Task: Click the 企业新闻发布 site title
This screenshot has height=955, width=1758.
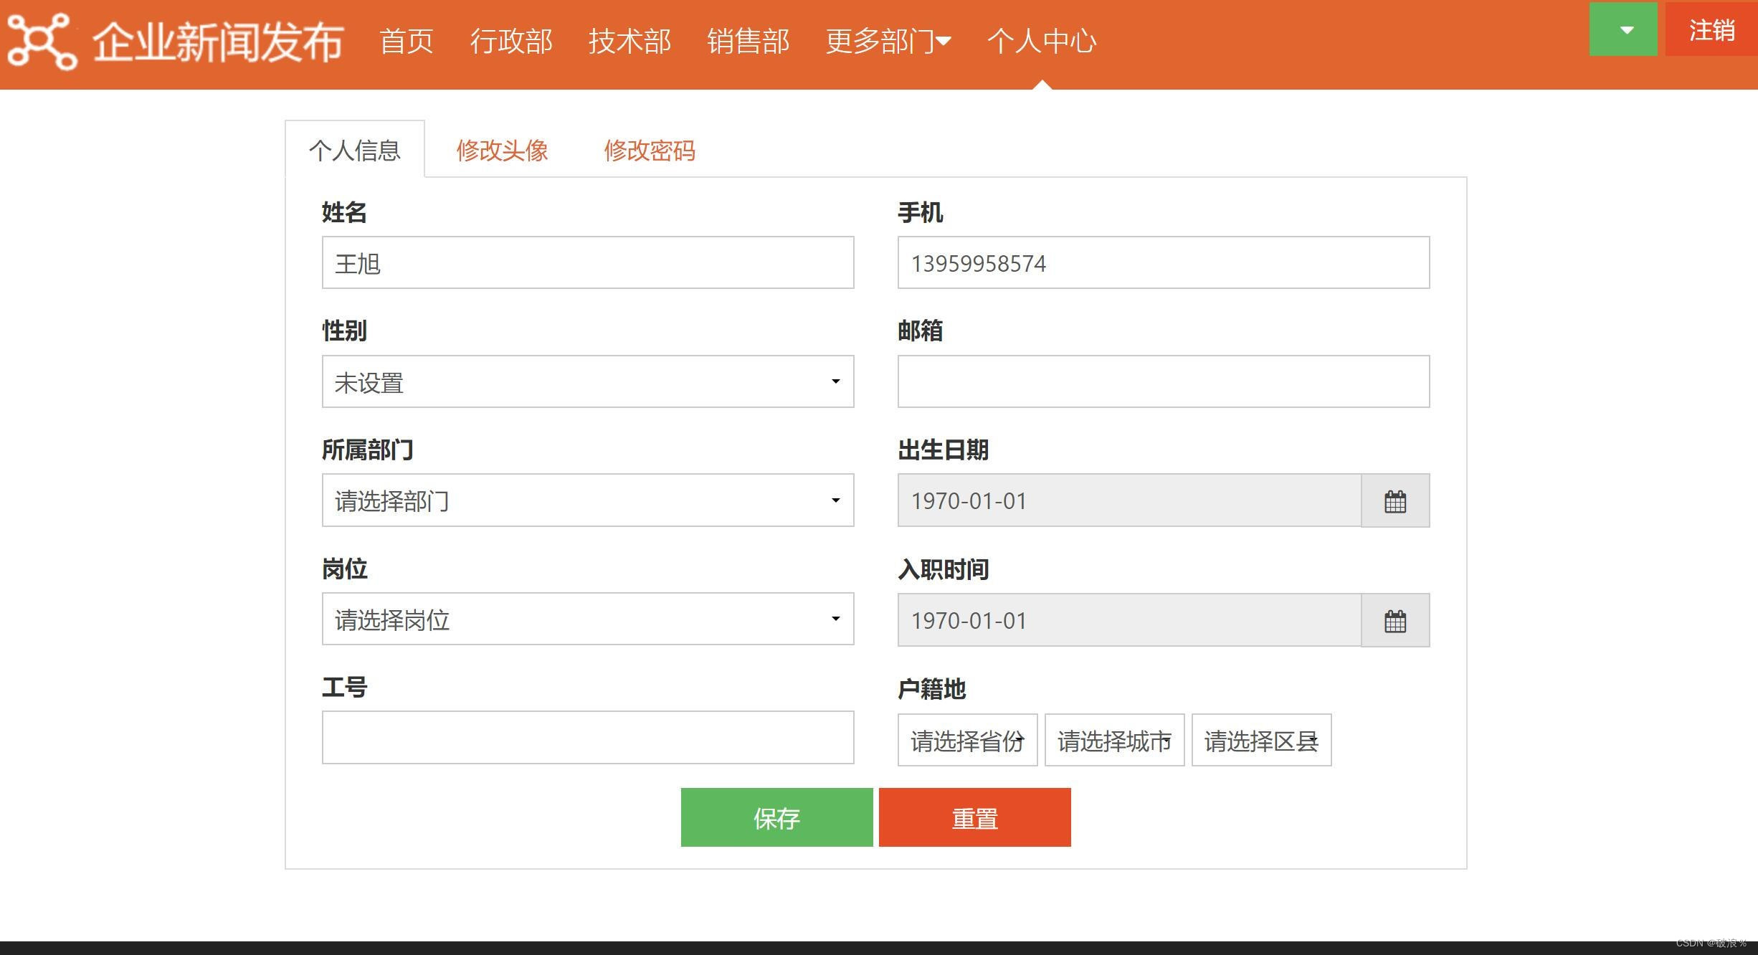Action: [219, 42]
